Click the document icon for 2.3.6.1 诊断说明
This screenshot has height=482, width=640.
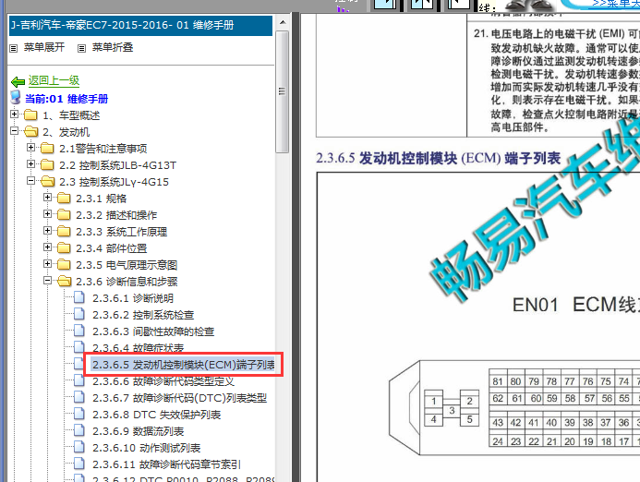(x=79, y=297)
